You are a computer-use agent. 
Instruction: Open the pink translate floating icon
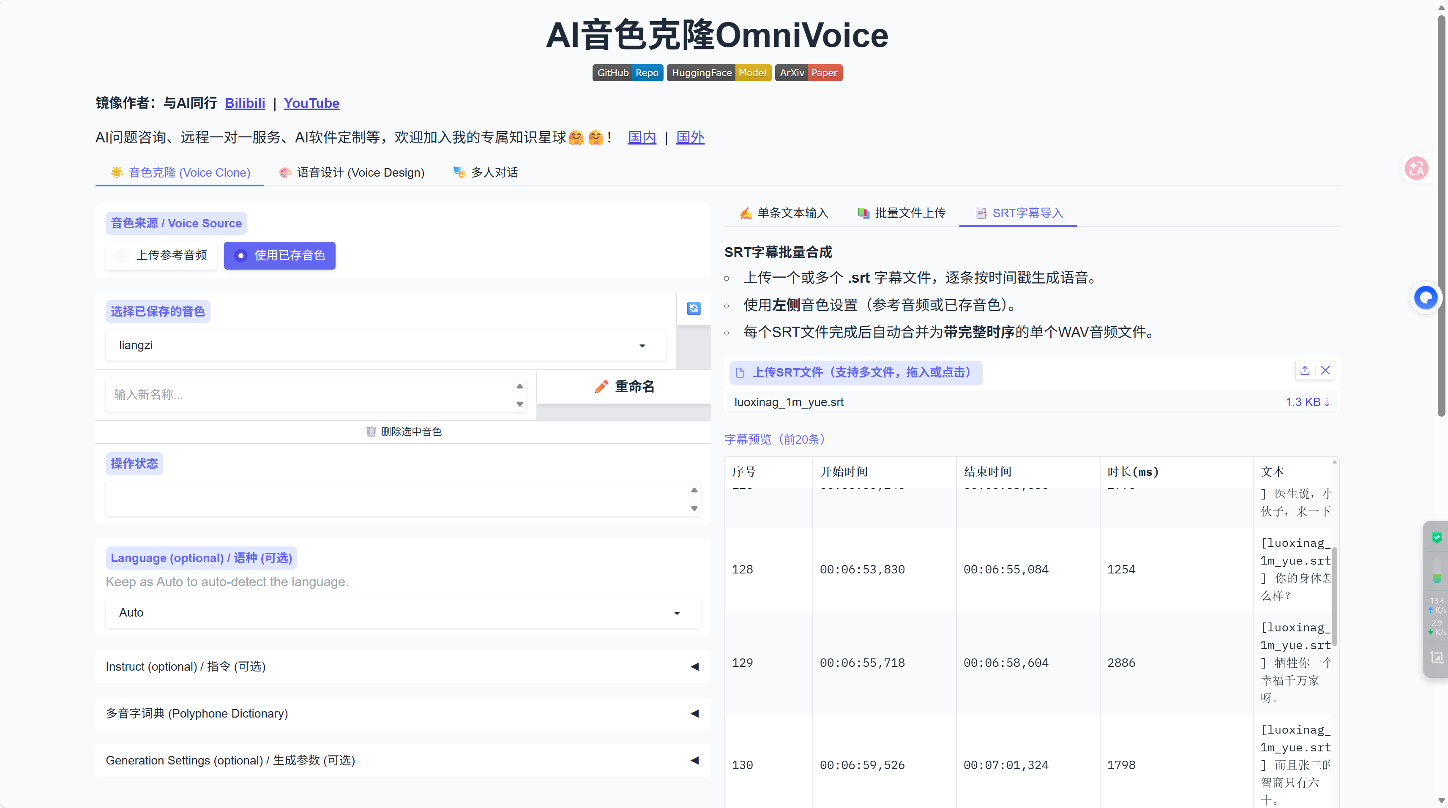click(1416, 168)
